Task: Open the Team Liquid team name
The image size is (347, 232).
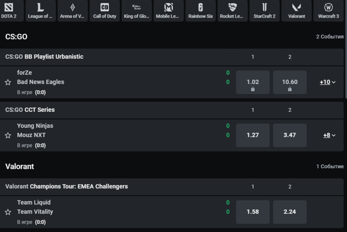Action: point(34,202)
